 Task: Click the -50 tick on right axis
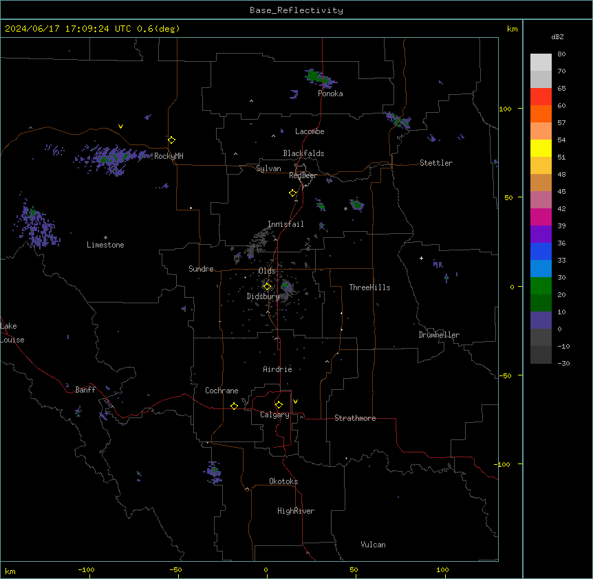click(x=505, y=375)
